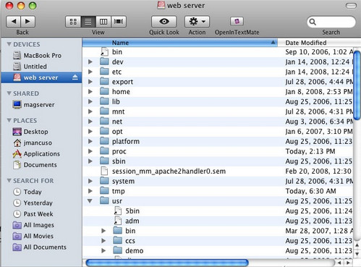Eject the web server volume
The height and width of the screenshot is (267, 361).
point(75,77)
